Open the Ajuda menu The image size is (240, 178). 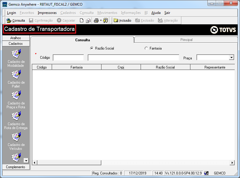tap(156, 13)
